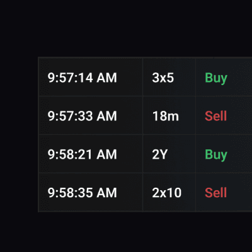Viewport: 252px width, 252px height.
Task: Click the 9:57:33 AM timestamp cell
Action: click(x=91, y=115)
